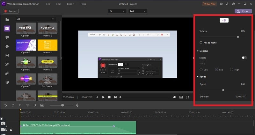Open the Full quality dropdown

138,11
